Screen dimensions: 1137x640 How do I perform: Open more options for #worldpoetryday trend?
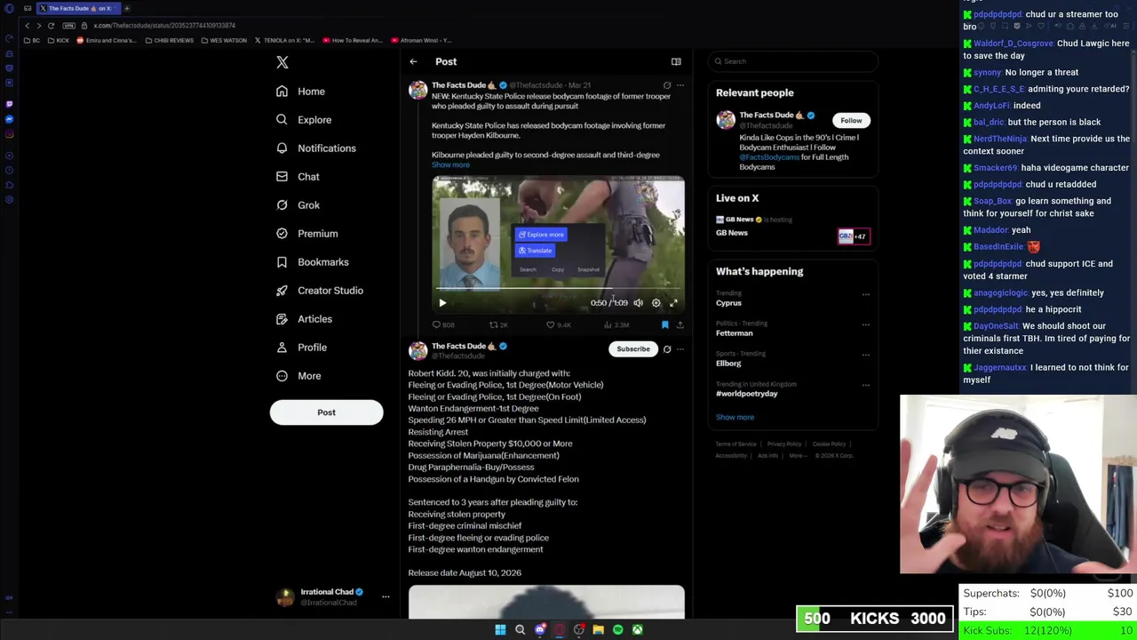point(866,385)
